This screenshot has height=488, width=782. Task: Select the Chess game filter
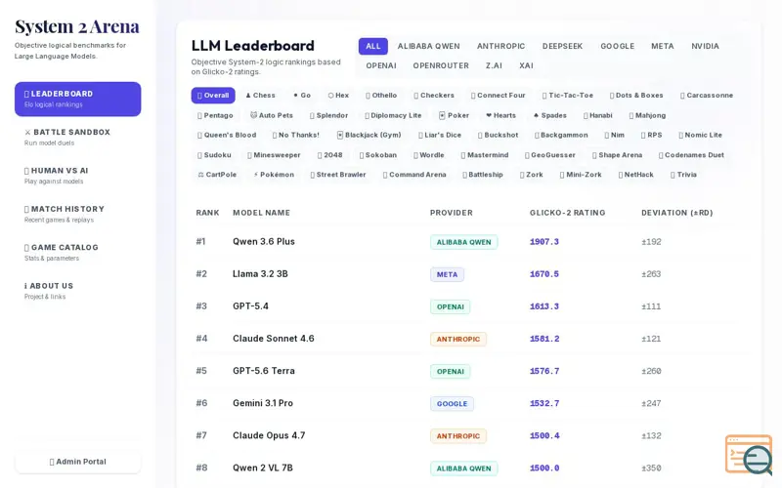pos(260,96)
